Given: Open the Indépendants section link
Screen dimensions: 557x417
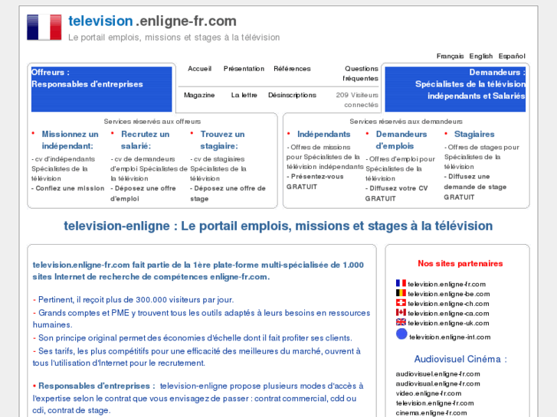Looking at the screenshot, I should [323, 134].
